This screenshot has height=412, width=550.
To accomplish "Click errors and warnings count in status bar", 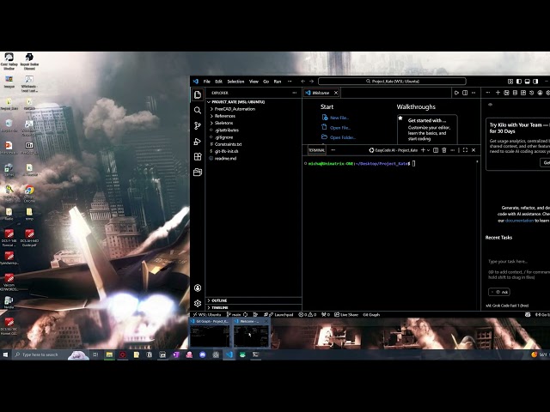I will [308, 315].
